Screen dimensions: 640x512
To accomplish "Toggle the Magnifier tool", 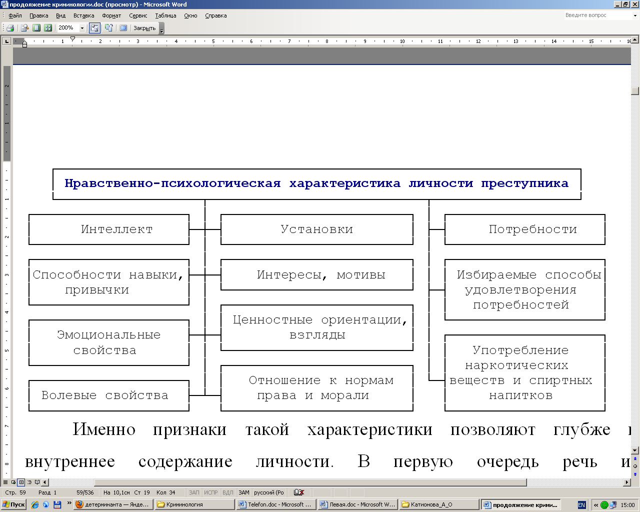I will [24, 28].
